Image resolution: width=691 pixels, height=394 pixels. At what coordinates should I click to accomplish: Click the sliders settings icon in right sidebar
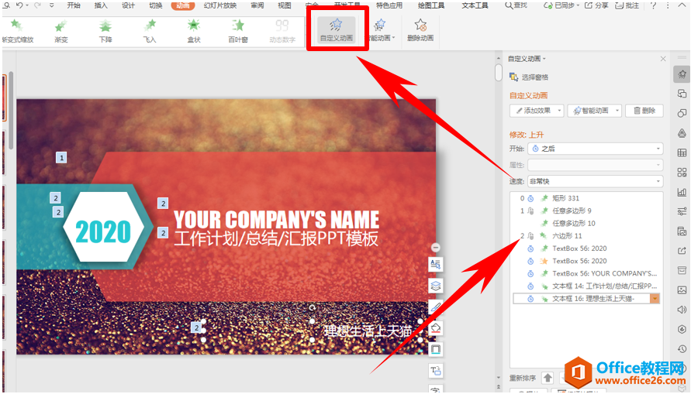coord(682,211)
